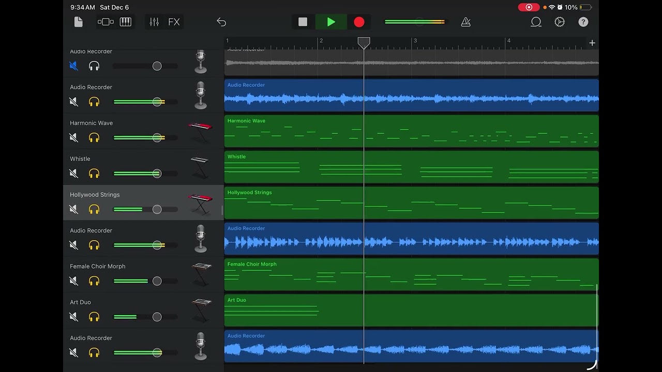Start recording with the red record button
The height and width of the screenshot is (372, 662).
point(359,22)
